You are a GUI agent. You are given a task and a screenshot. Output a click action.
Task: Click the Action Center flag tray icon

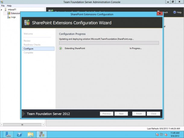pos(157,134)
